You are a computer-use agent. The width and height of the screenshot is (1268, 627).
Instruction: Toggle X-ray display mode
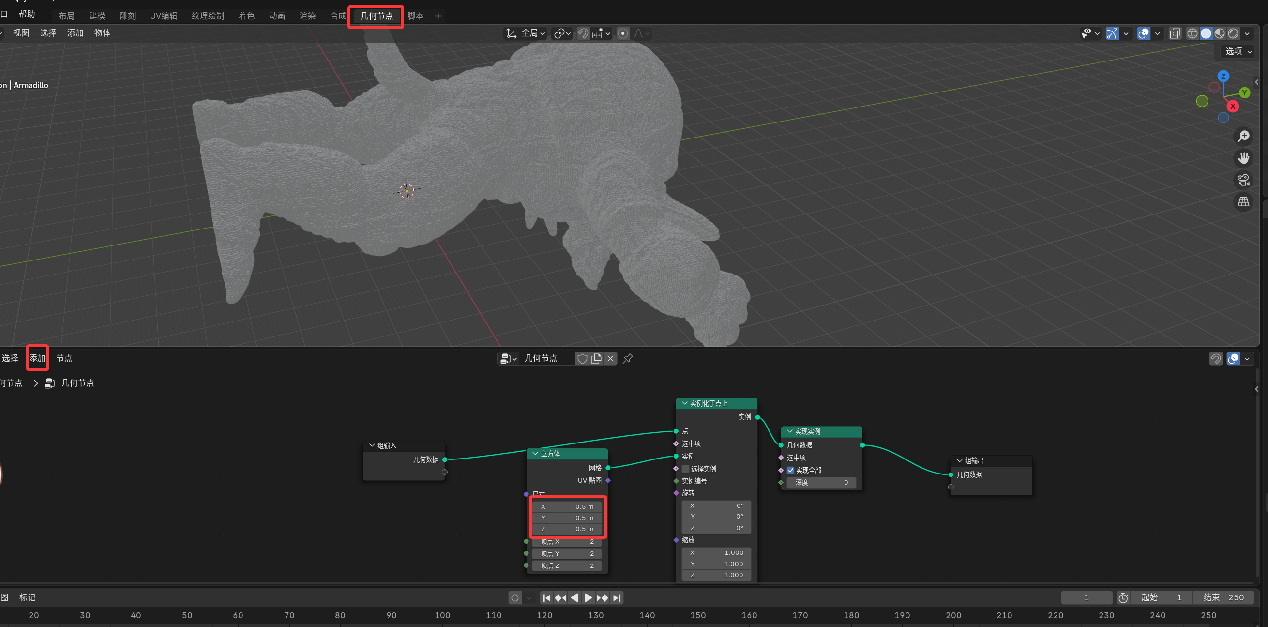coord(1175,33)
